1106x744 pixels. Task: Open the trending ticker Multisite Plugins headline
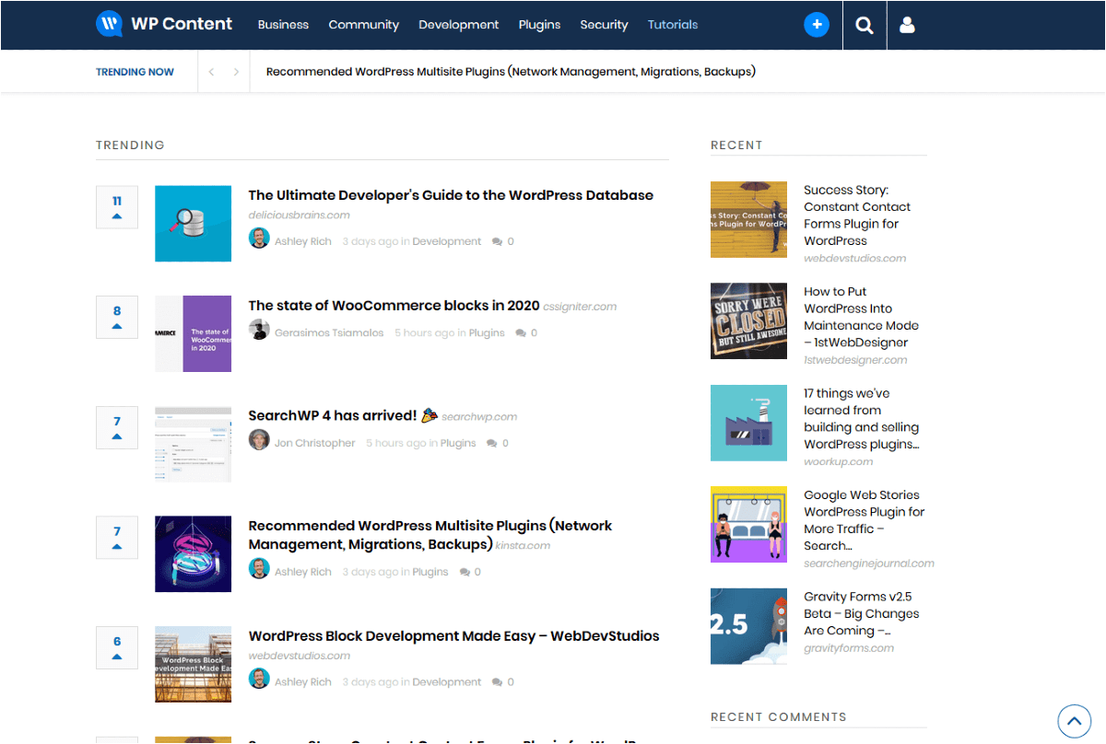[x=511, y=72]
